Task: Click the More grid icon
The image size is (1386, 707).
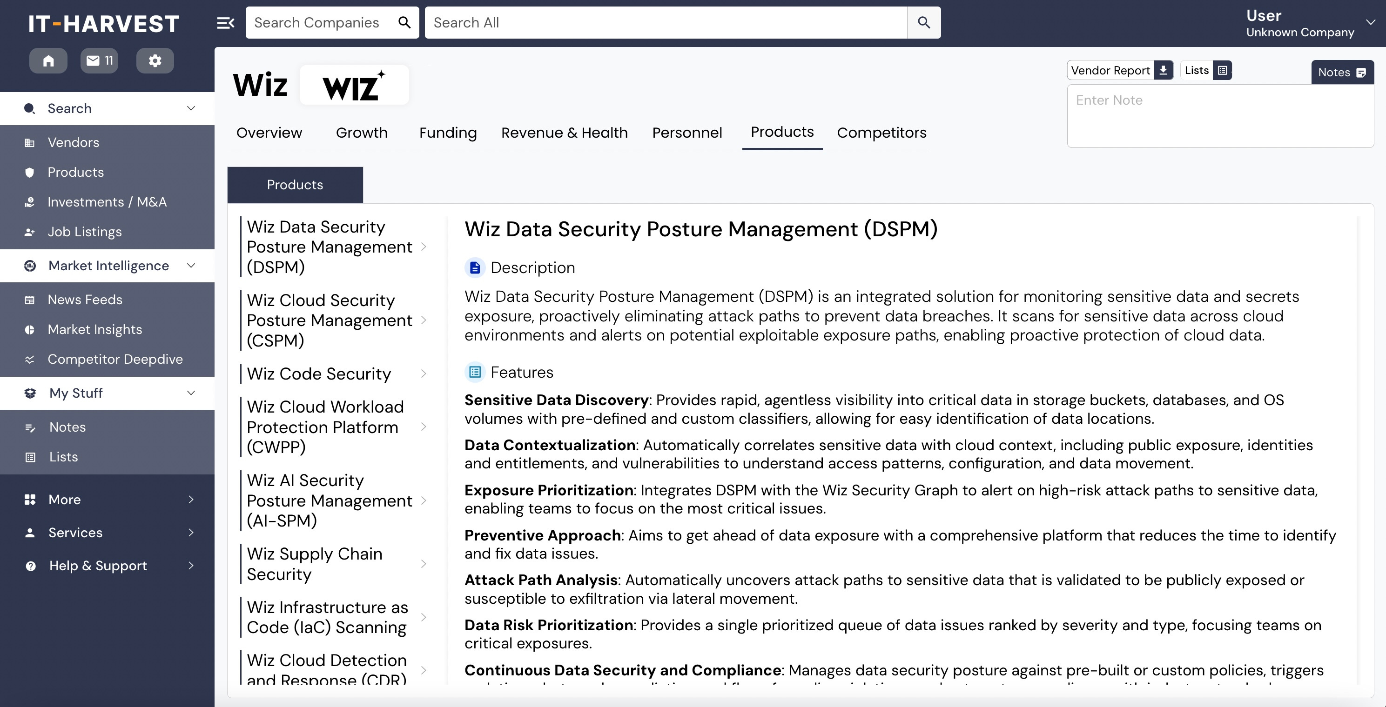Action: [30, 500]
